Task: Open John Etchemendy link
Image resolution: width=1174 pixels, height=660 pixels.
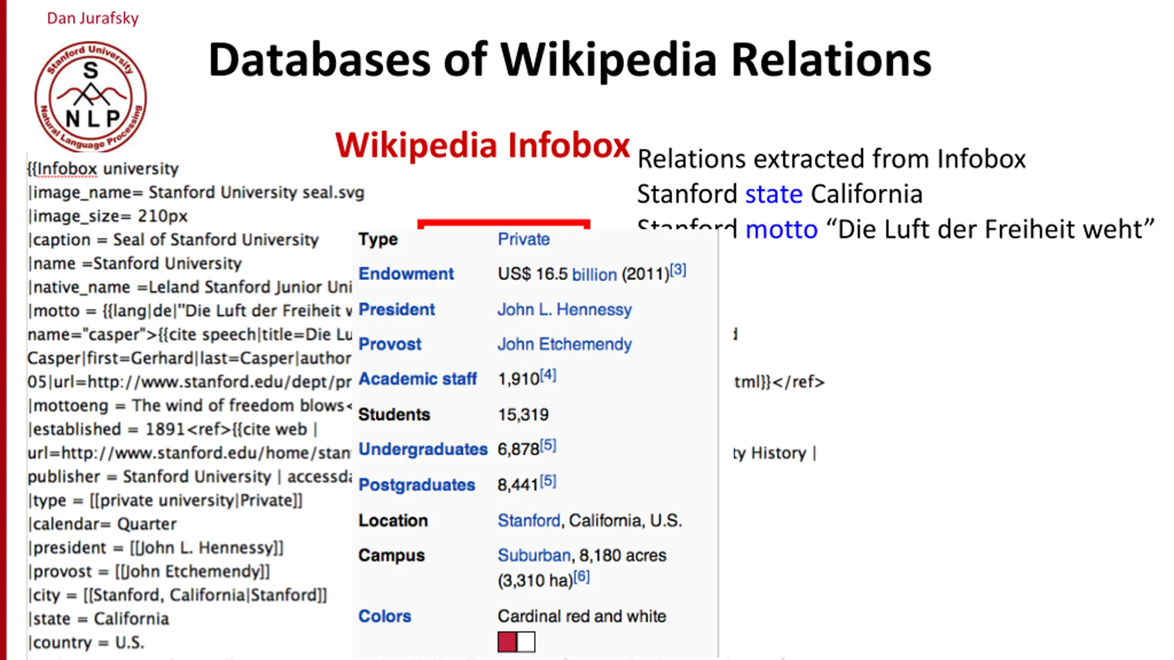Action: click(565, 344)
